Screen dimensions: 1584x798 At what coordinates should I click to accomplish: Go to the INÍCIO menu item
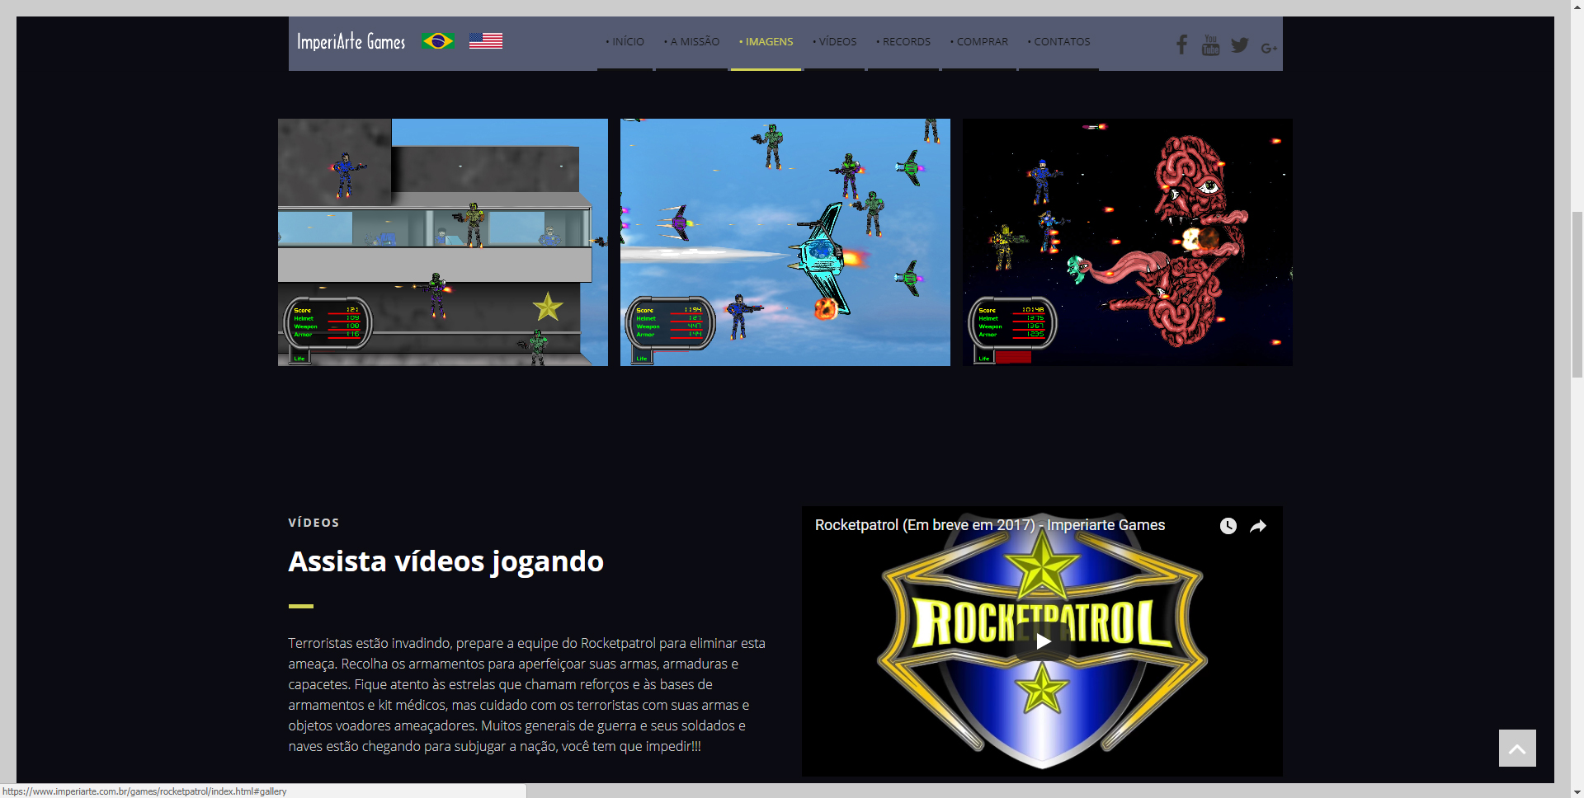[x=625, y=42]
